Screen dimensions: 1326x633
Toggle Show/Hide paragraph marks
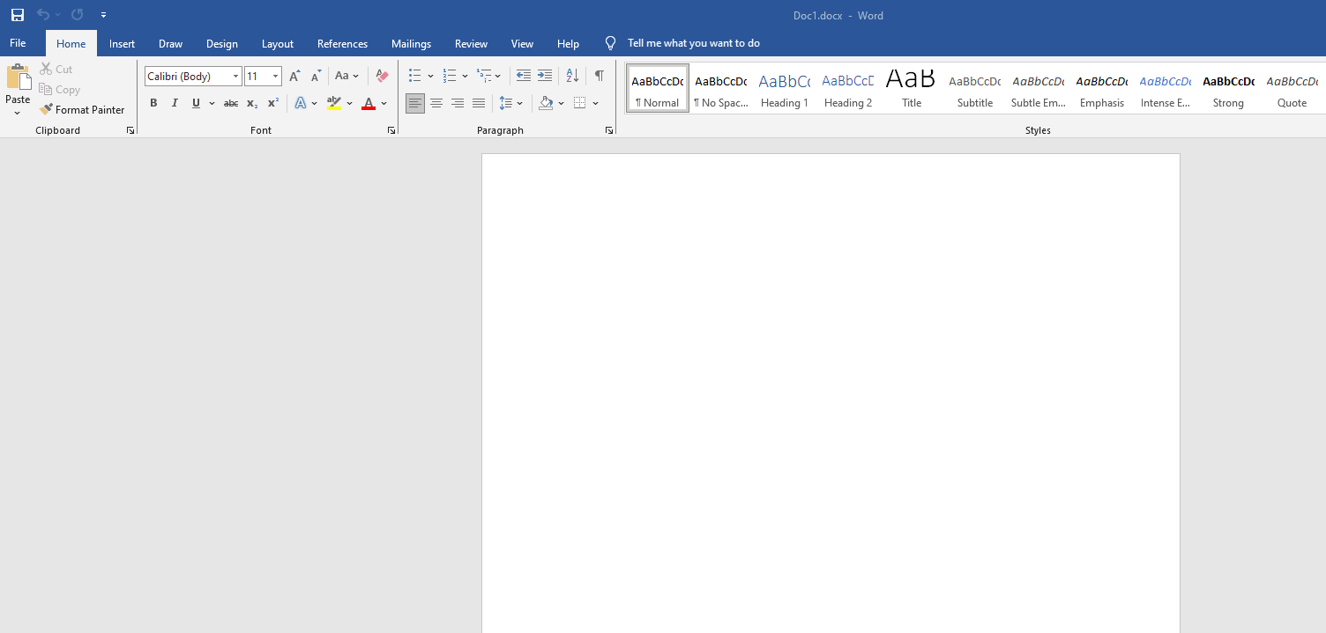[600, 76]
